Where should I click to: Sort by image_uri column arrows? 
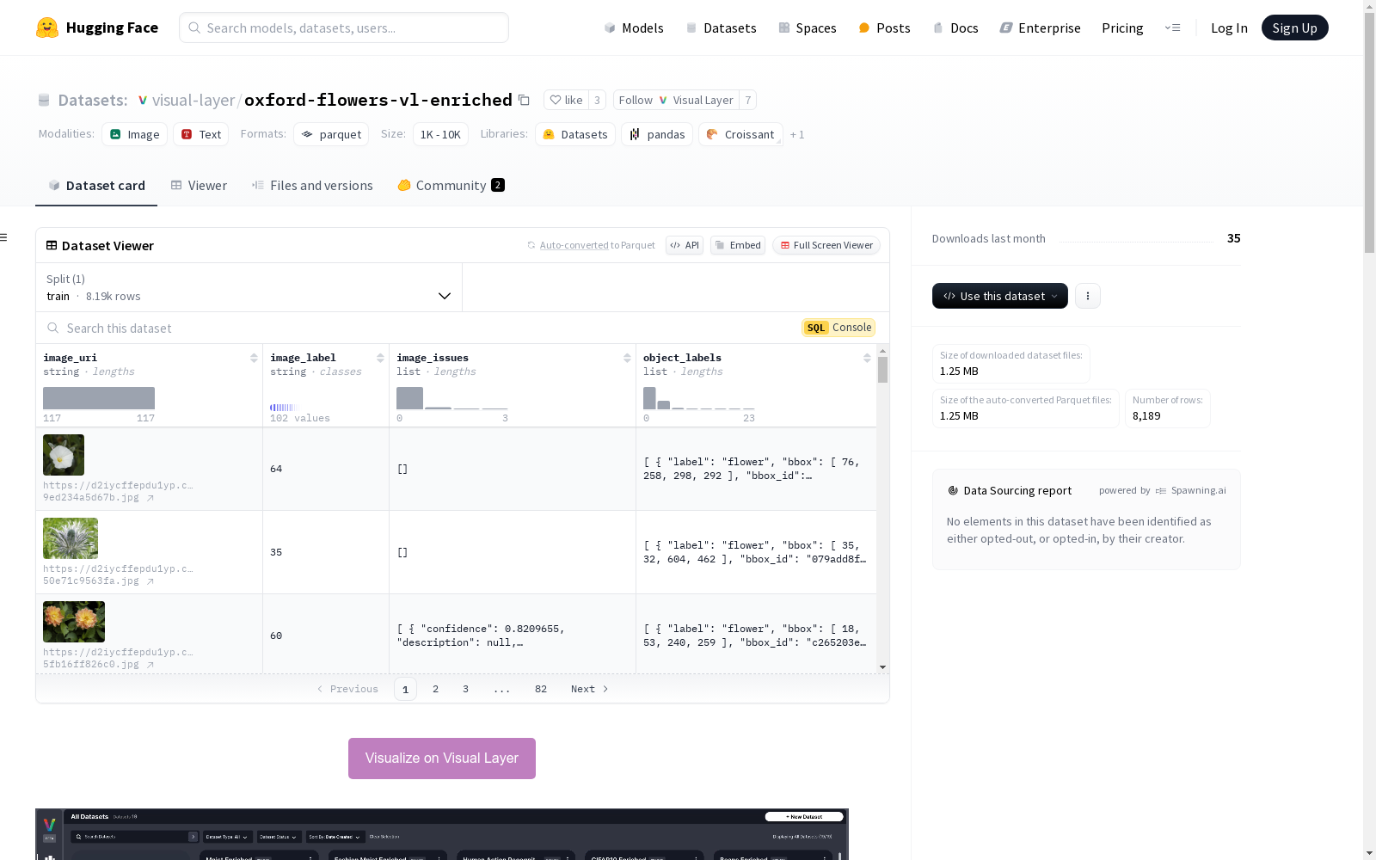(x=254, y=358)
